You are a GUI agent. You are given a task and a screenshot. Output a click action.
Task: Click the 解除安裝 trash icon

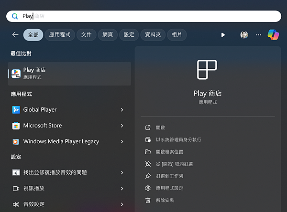tap(148, 200)
